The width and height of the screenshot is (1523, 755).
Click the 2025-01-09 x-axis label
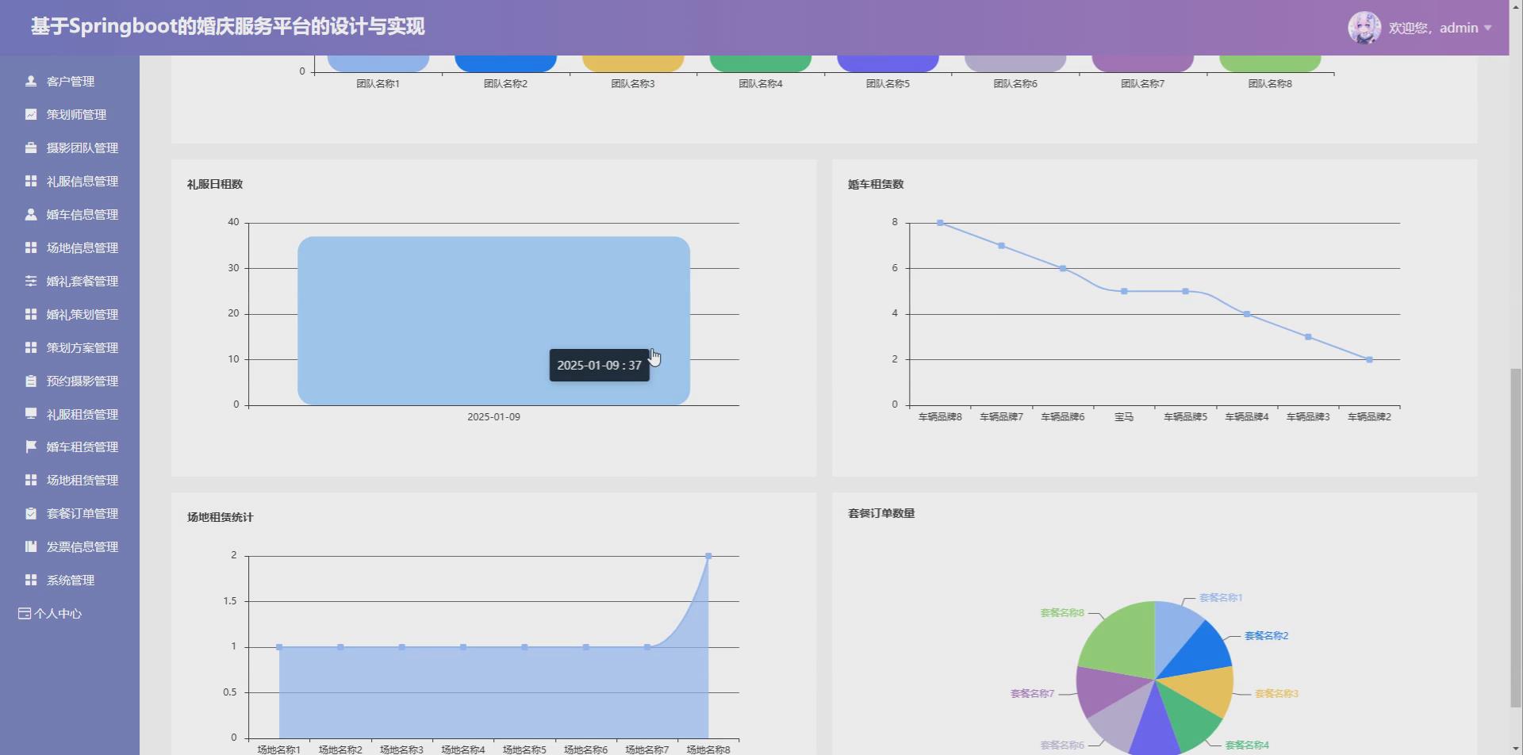pyautogui.click(x=493, y=416)
